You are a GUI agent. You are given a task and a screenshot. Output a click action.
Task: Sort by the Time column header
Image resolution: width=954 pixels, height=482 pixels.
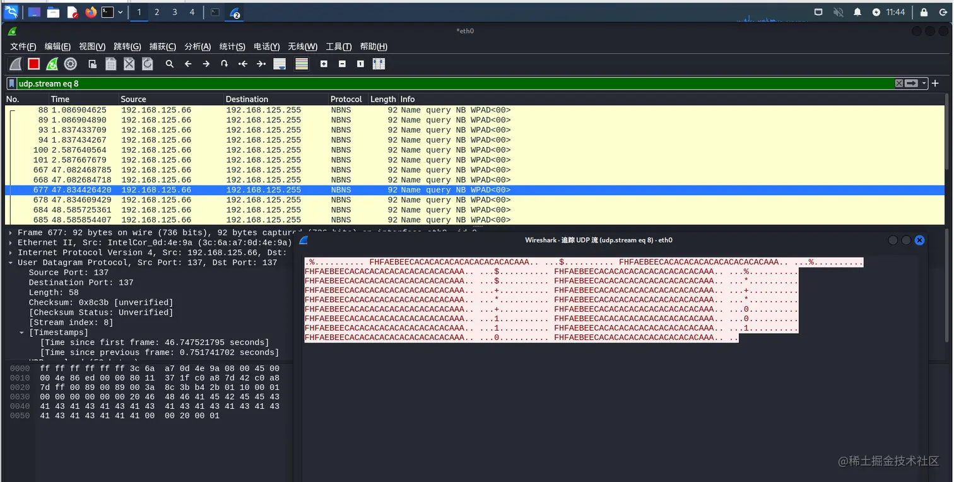pyautogui.click(x=84, y=99)
